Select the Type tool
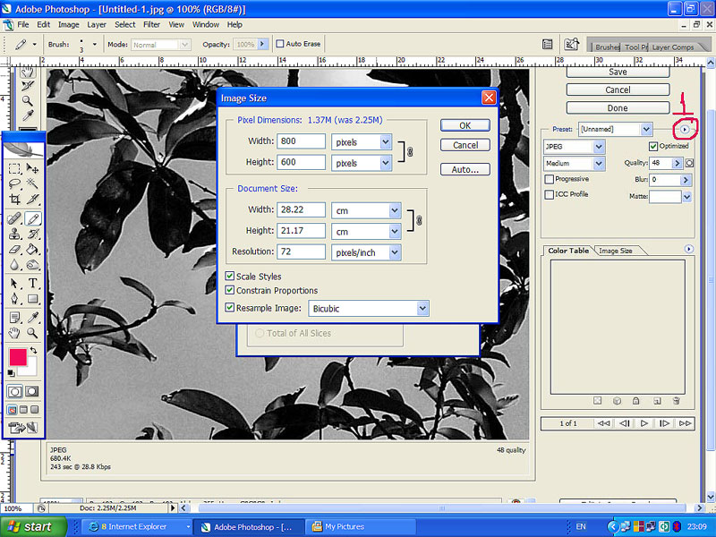Image resolution: width=716 pixels, height=537 pixels. click(33, 283)
